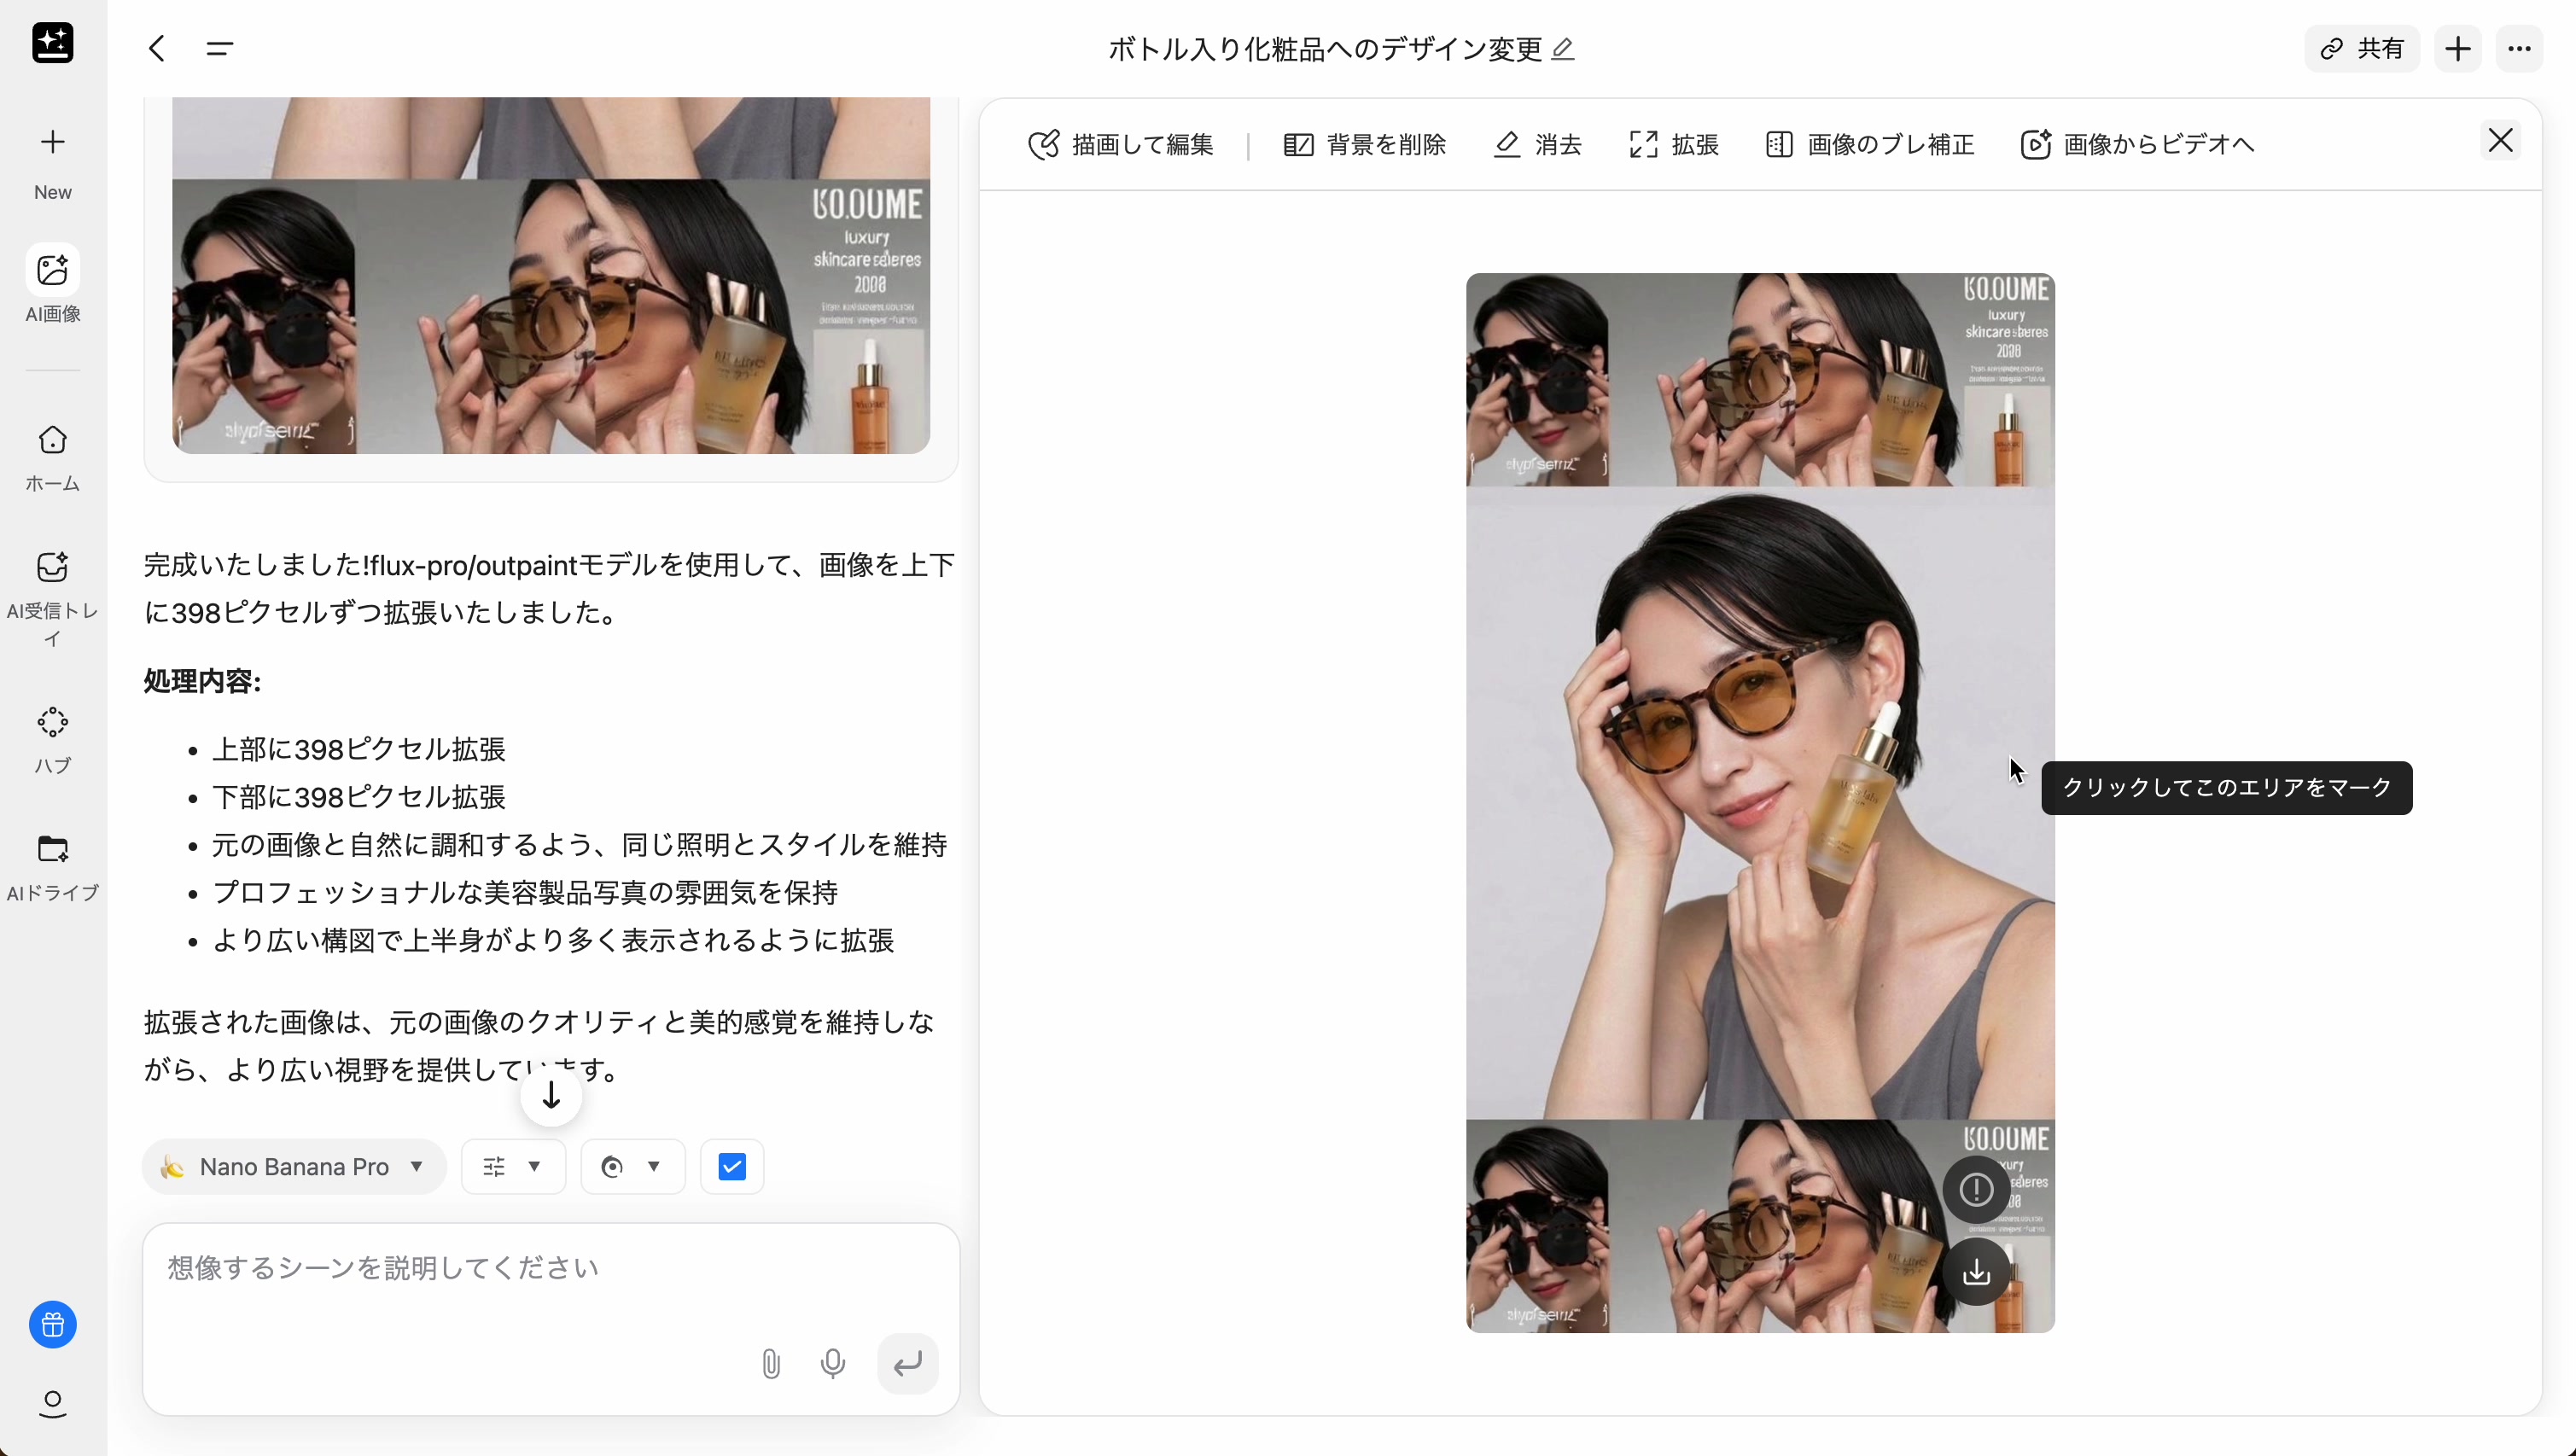Click the 共有 share button

[x=2361, y=48]
